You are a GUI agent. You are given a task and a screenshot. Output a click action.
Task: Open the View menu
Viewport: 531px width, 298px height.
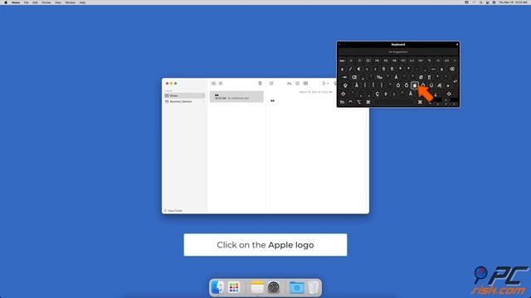point(58,2)
